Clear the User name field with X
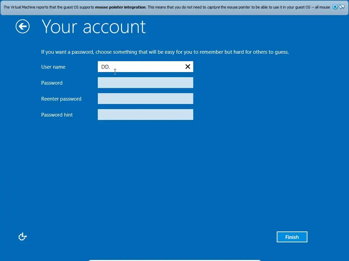349x261 pixels. 188,67
